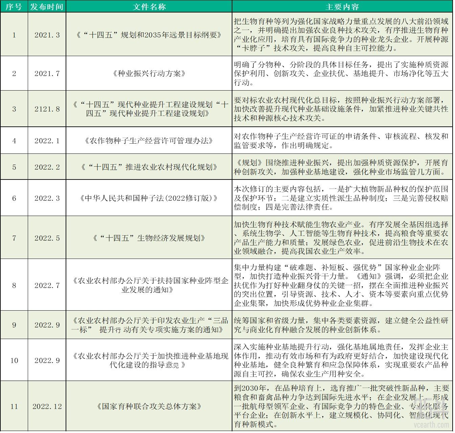Click 《中华人民共和国种子法(2022修订版)》 title
The image size is (455, 433).
coord(149,198)
